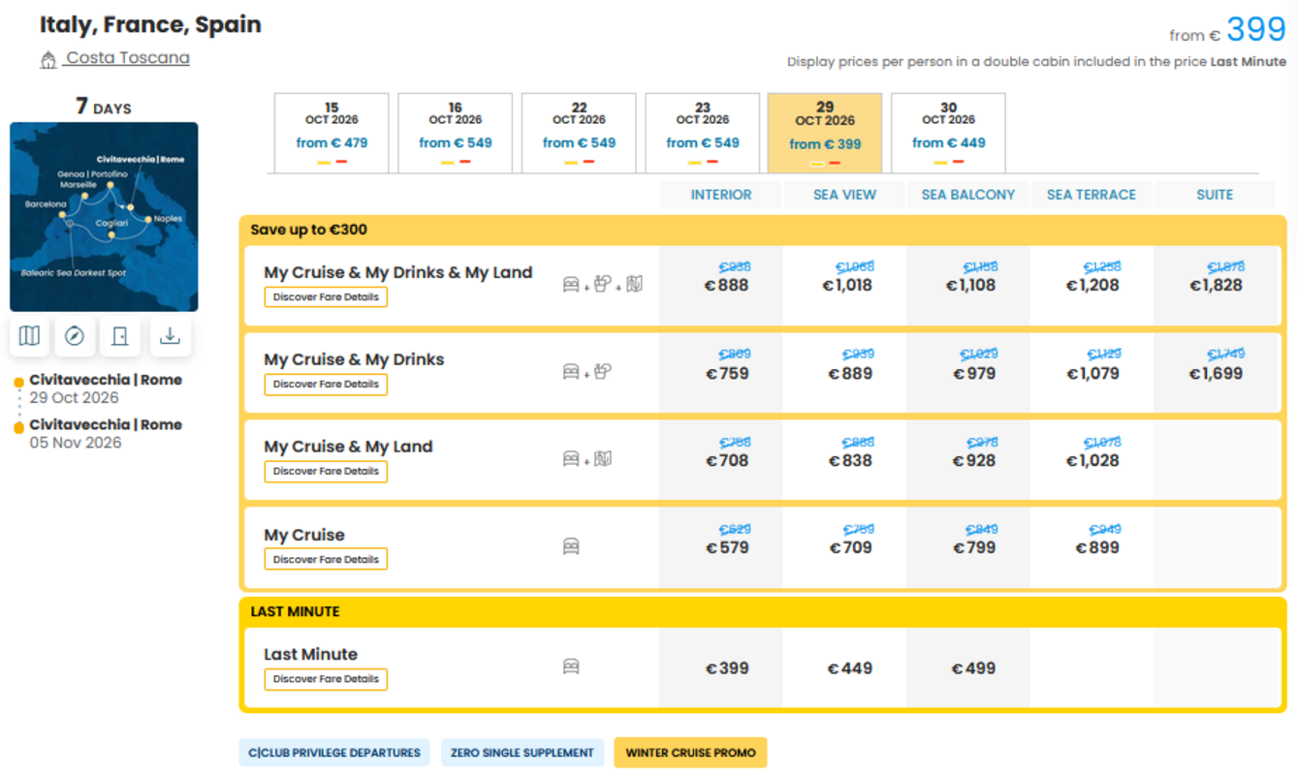Select the 15 Oct 2026 departure tab
This screenshot has height=775, width=1297.
(332, 133)
